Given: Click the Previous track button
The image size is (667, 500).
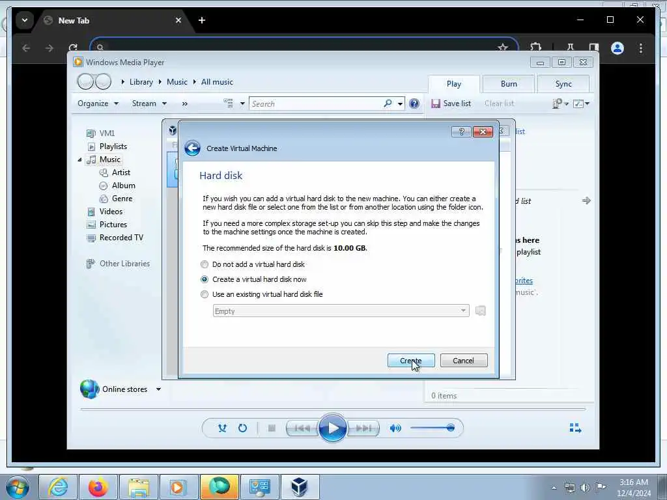Looking at the screenshot, I should [x=302, y=428].
